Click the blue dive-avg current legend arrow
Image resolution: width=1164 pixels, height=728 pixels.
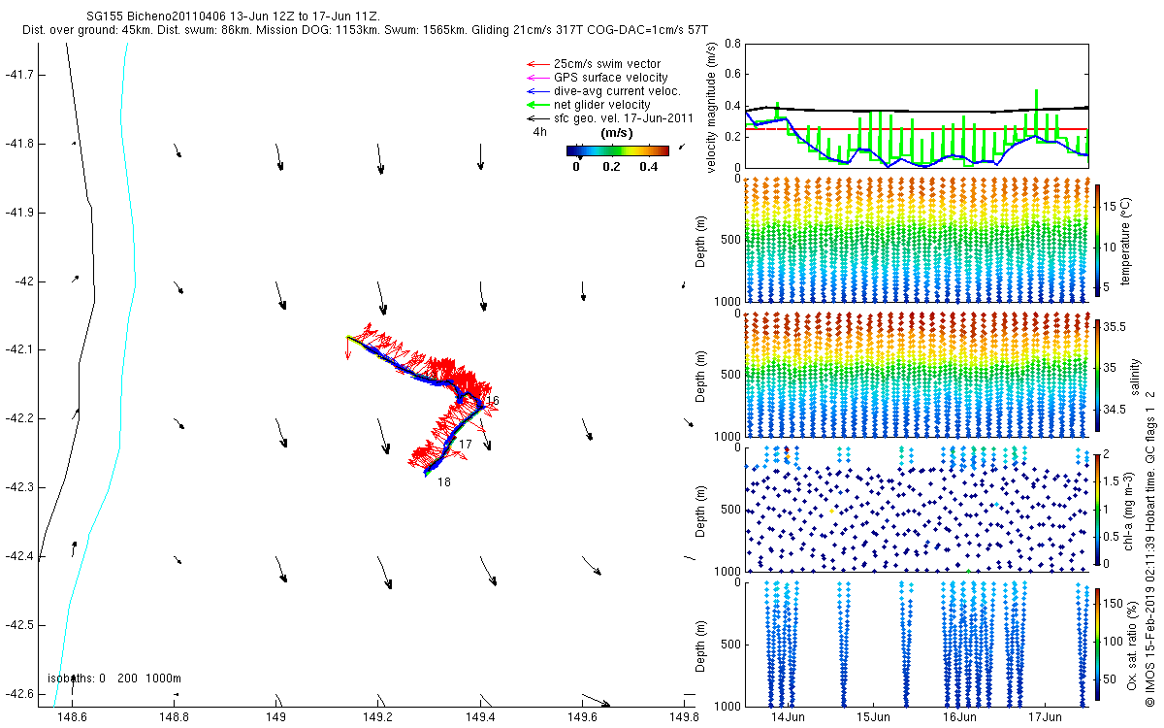click(x=534, y=91)
